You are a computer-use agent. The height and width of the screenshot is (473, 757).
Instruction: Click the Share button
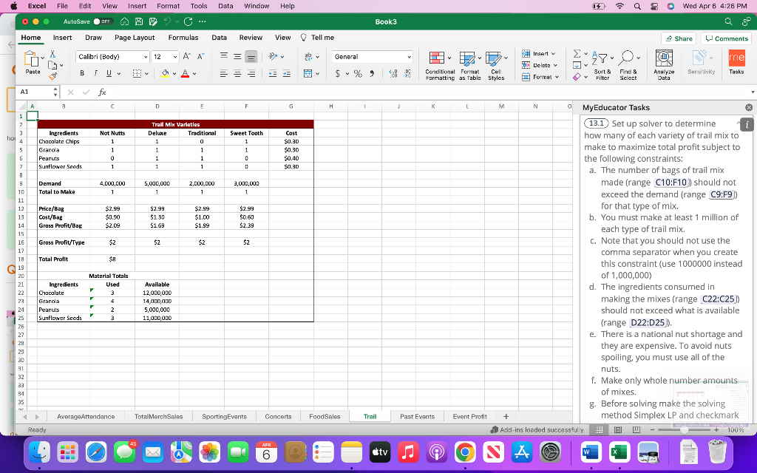click(x=678, y=38)
